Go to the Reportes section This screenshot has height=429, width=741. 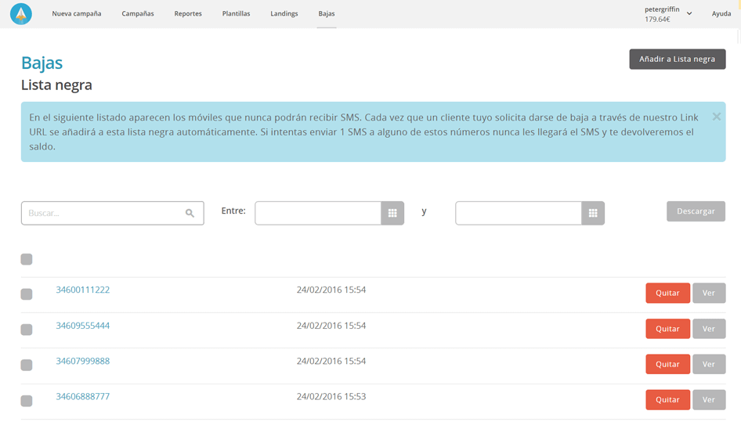[188, 14]
